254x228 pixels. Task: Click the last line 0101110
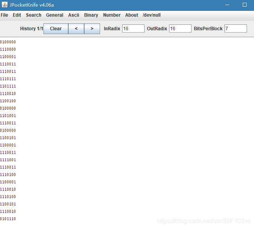tap(8, 219)
